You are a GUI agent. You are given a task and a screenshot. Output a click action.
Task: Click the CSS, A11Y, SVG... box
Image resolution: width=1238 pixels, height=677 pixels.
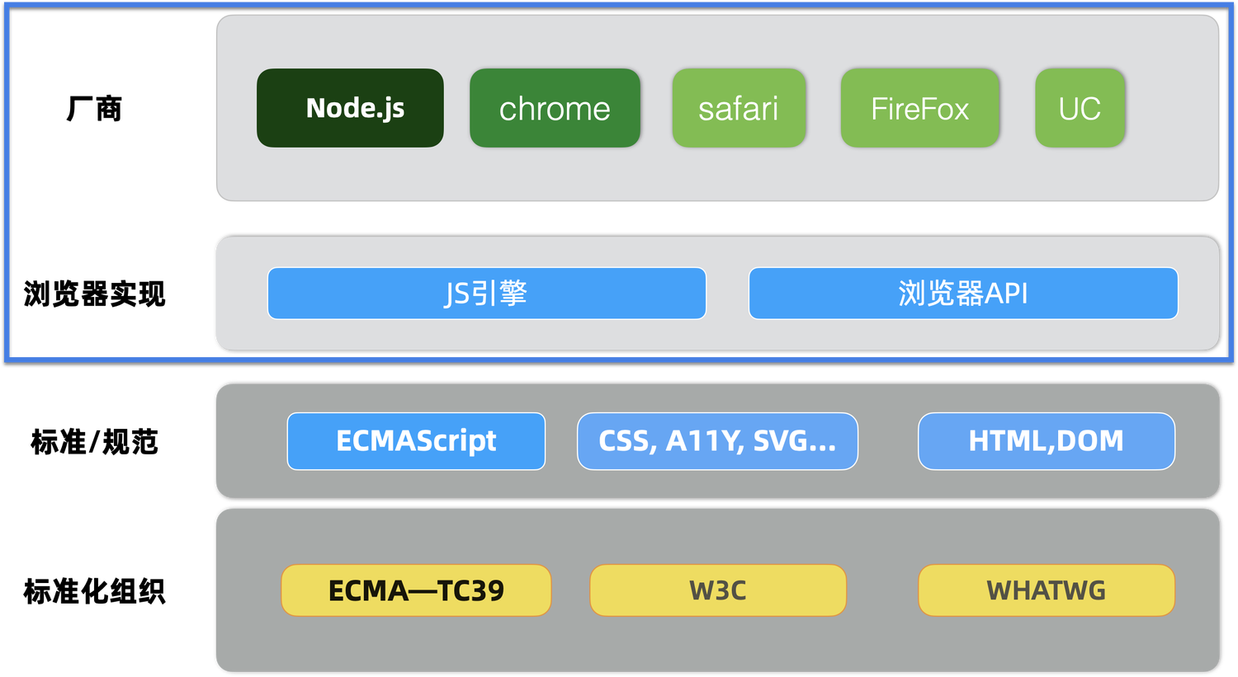pos(717,441)
